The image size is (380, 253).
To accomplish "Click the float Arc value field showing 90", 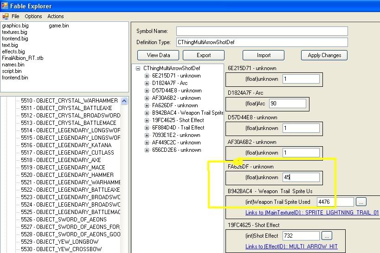I will (288, 104).
